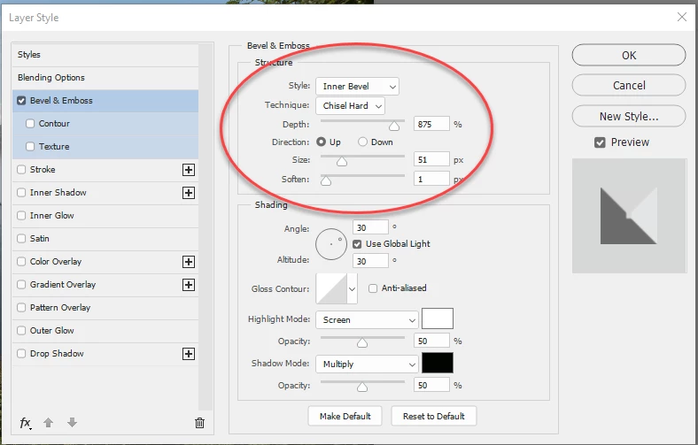The width and height of the screenshot is (698, 445).
Task: Click the Cancel button
Action: (629, 85)
